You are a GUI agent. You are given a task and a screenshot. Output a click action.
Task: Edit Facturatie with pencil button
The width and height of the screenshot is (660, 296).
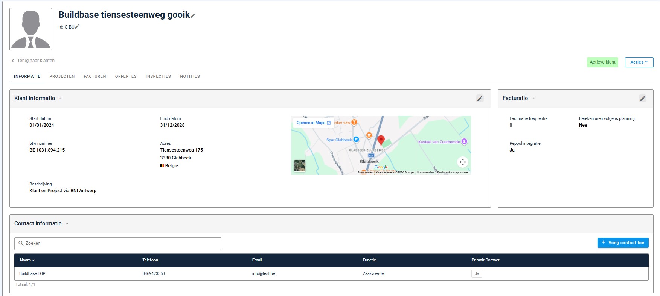coord(642,99)
